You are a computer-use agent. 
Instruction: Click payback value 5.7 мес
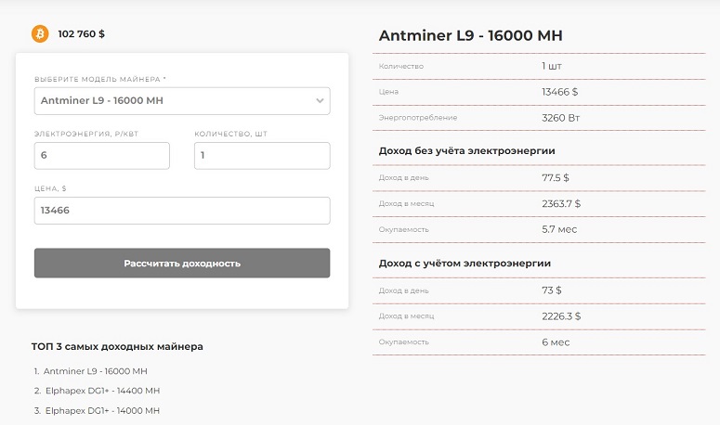559,229
